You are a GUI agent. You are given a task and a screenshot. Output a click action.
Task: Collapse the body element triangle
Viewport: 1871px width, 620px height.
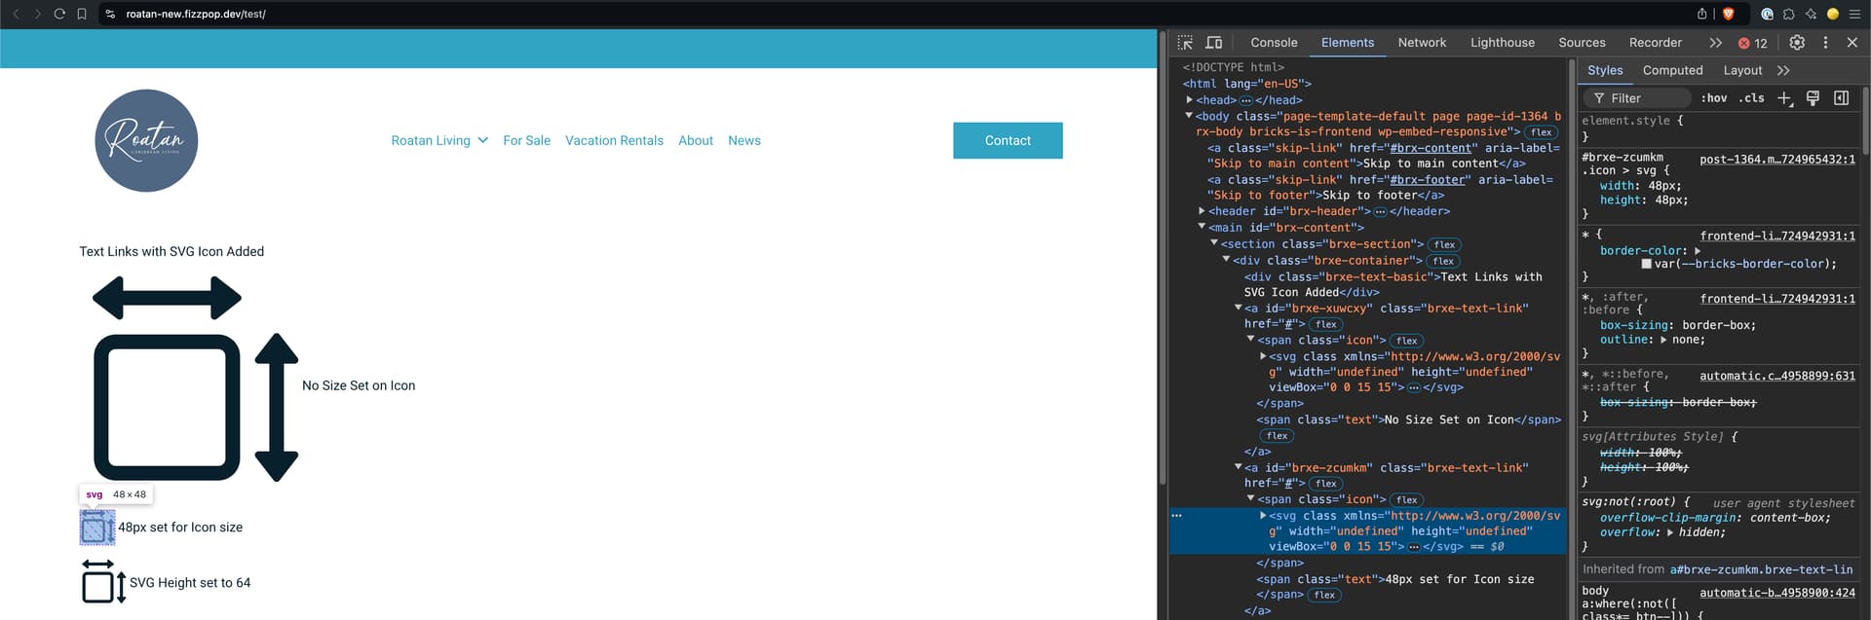(1189, 116)
